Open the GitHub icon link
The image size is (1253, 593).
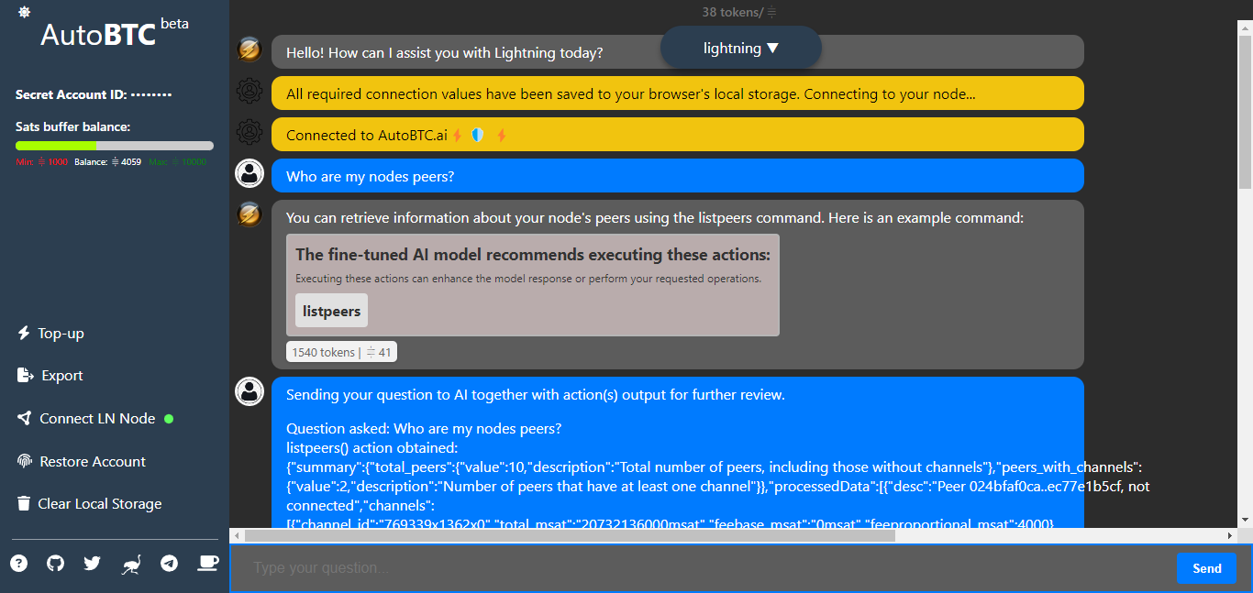click(x=56, y=563)
